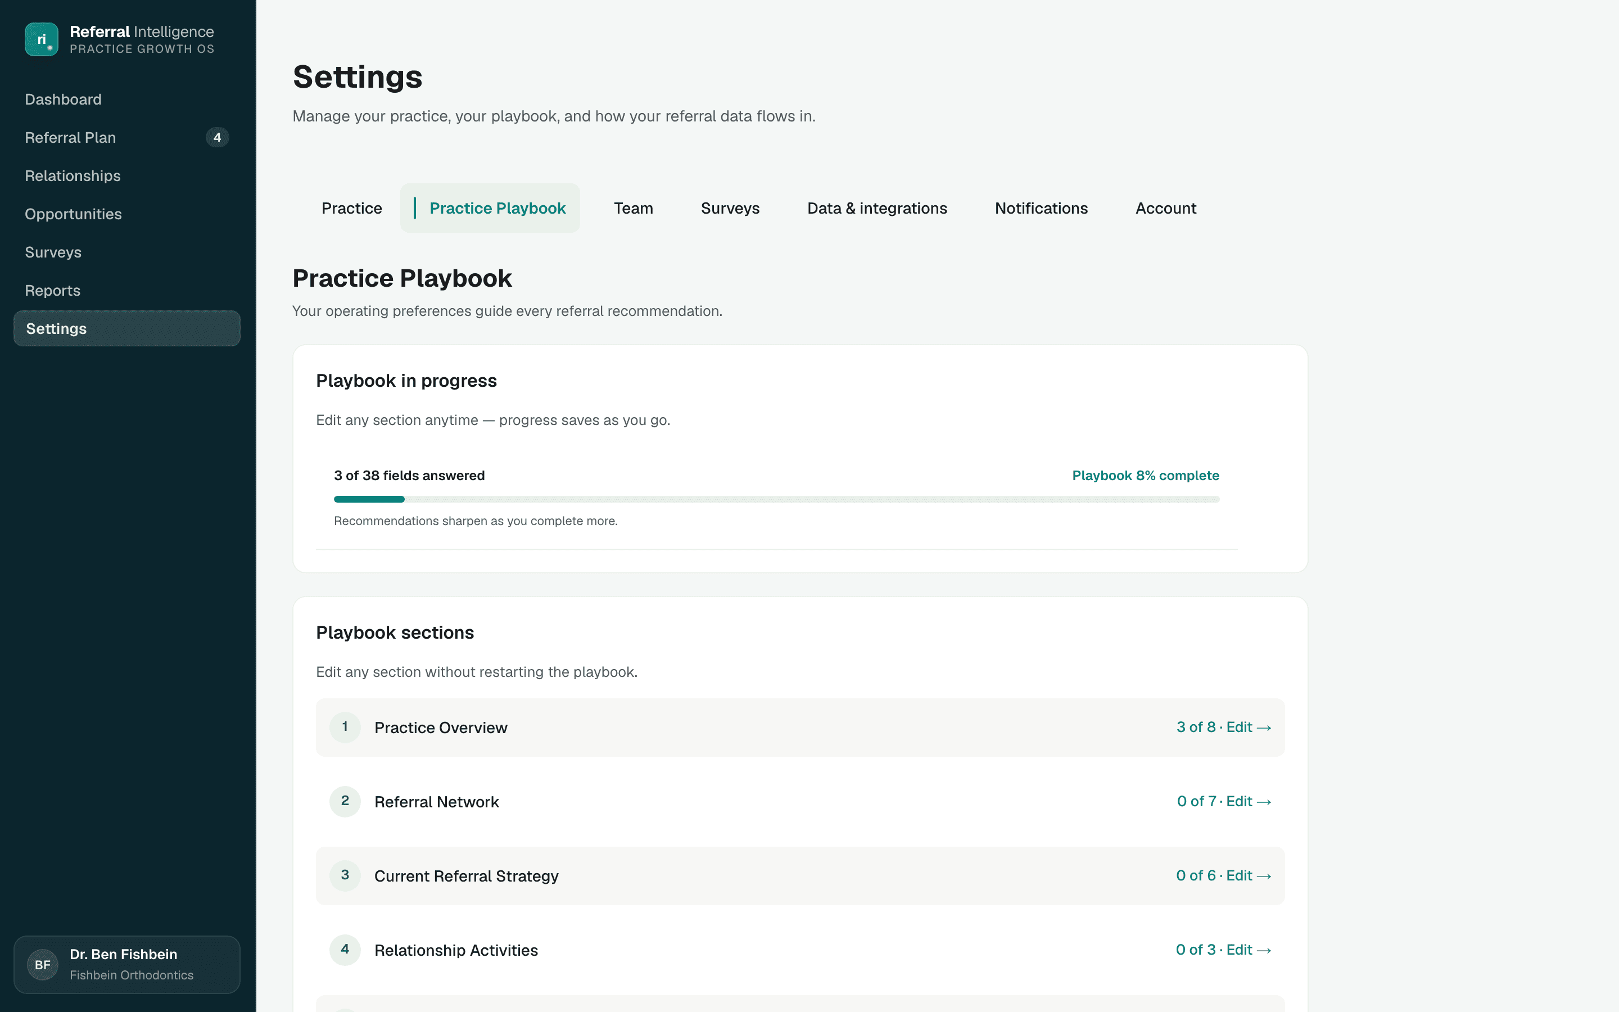Screen dimensions: 1619x1012
Task: Select the Practice Playbook tab
Action: [490, 208]
